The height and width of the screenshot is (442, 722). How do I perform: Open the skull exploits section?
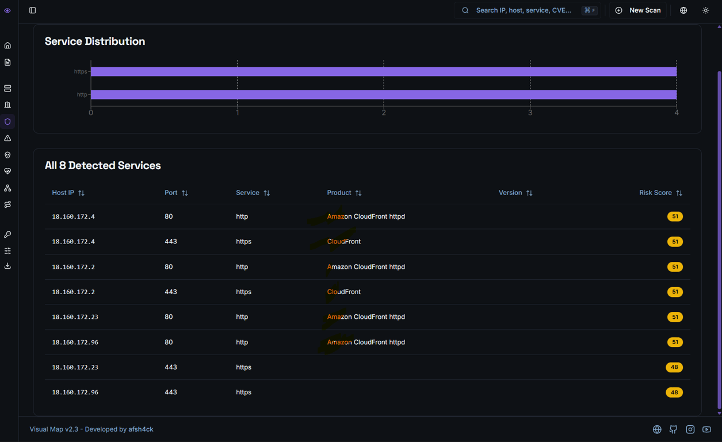click(7, 155)
